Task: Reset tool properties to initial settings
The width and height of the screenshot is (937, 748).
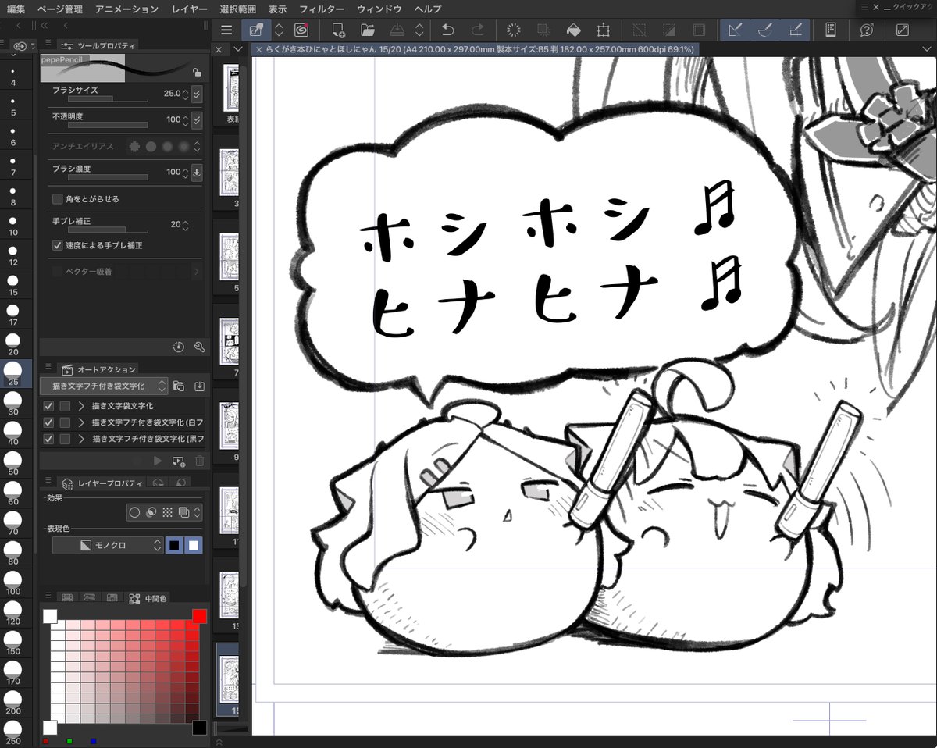Action: click(178, 347)
